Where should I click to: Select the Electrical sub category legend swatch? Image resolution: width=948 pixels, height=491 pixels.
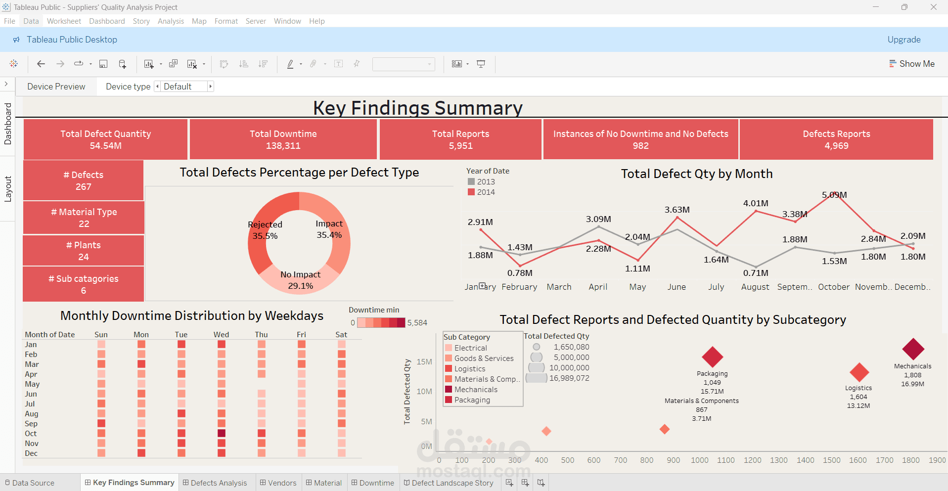click(x=449, y=348)
